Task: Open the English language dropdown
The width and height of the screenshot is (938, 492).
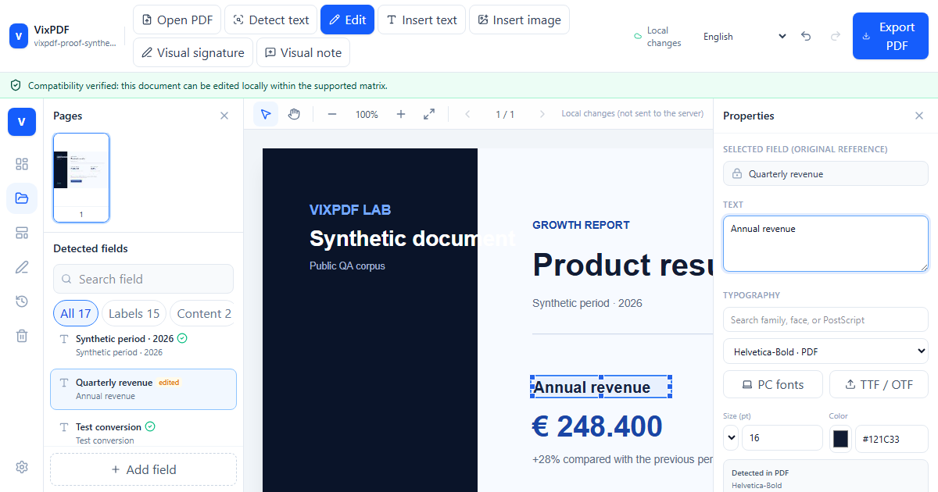Action: click(x=744, y=36)
